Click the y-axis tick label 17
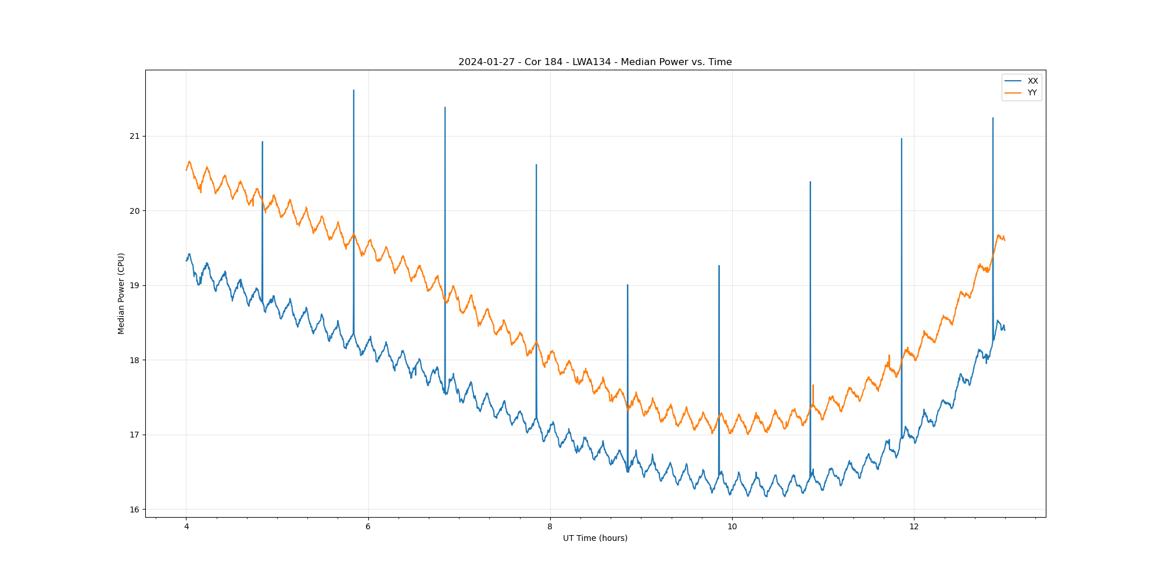This screenshot has height=581, width=1162. [x=135, y=435]
